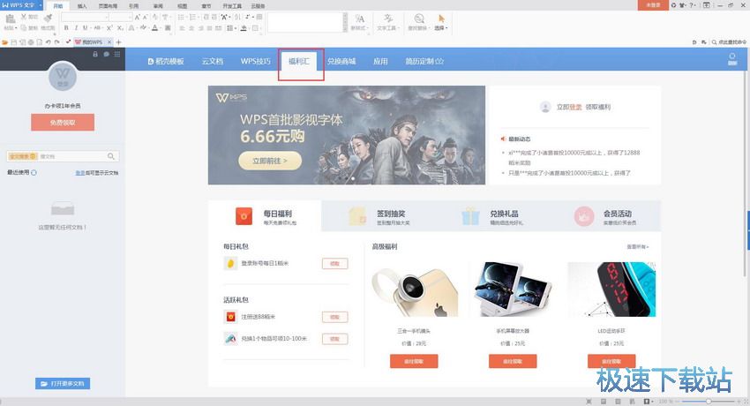This screenshot has width=750, height=406.
Task: Click the numbered list icon
Action: 193,18
